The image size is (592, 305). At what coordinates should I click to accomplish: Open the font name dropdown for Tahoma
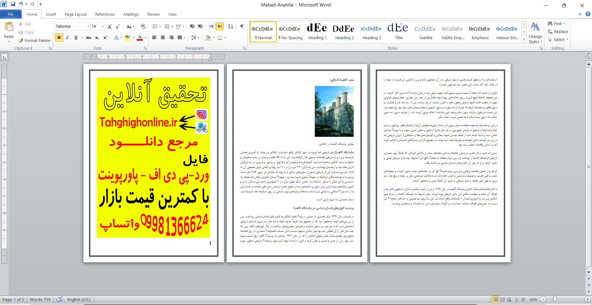(x=88, y=26)
